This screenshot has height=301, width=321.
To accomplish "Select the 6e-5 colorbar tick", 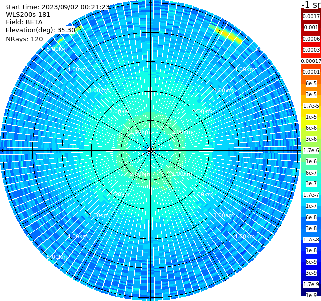I will 311,83.
